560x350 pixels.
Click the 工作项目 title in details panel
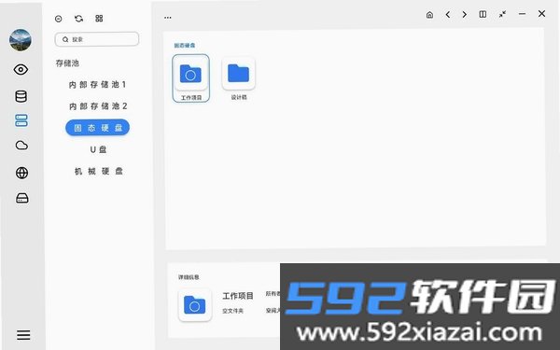(x=238, y=296)
